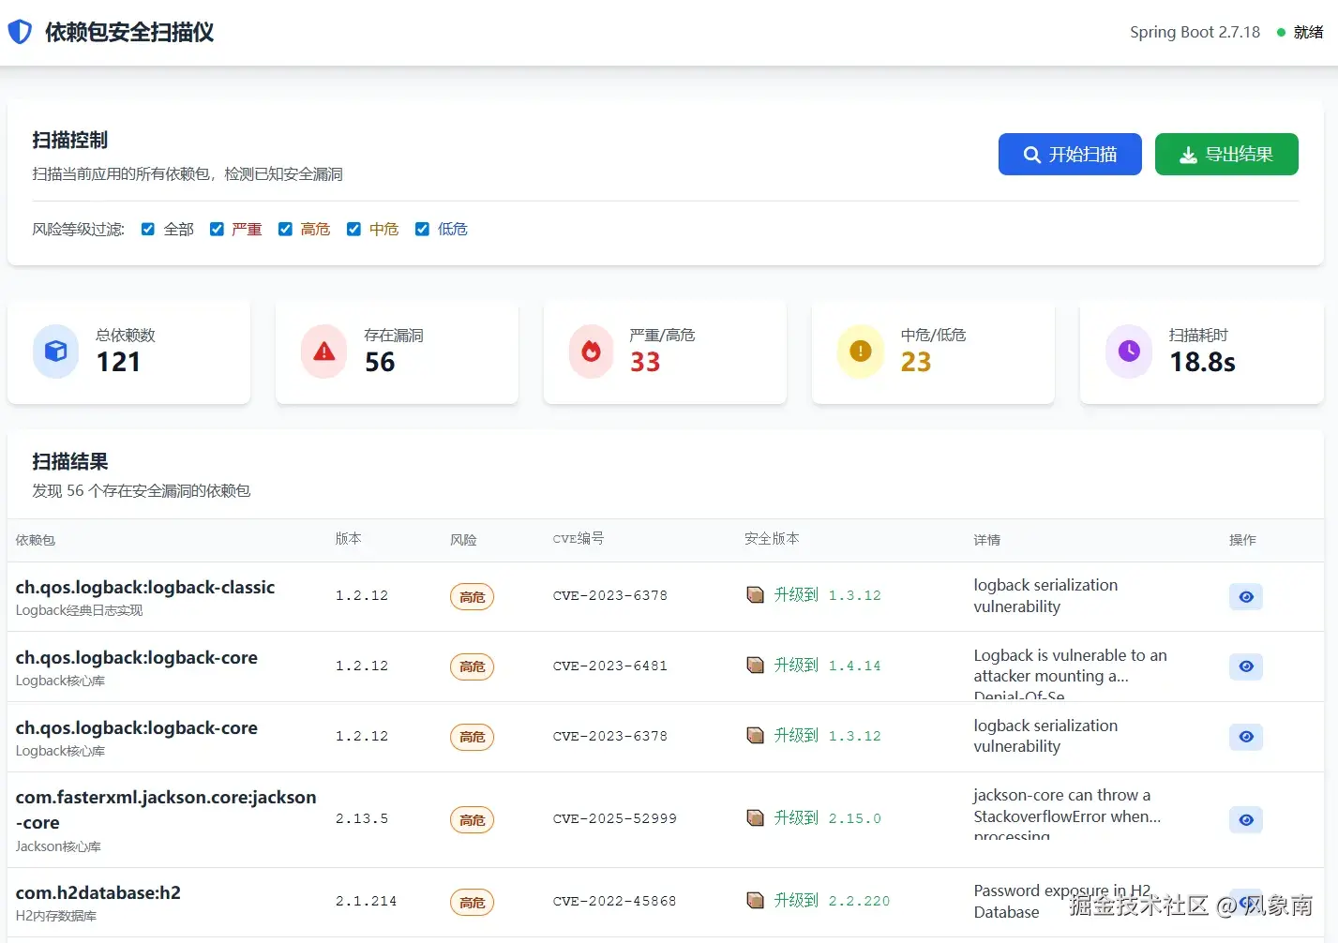The image size is (1338, 943).
Task: Click the blue shield logo icon
Action: pyautogui.click(x=20, y=32)
